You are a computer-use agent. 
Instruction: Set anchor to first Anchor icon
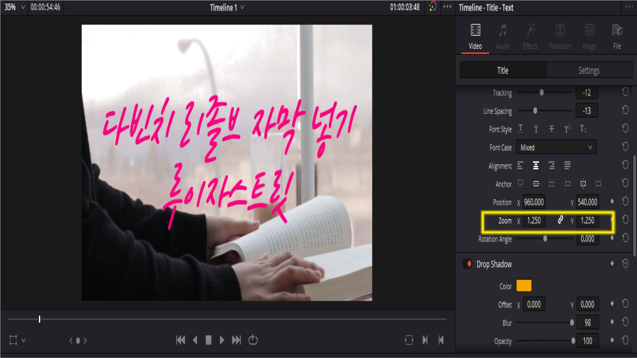coord(521,183)
